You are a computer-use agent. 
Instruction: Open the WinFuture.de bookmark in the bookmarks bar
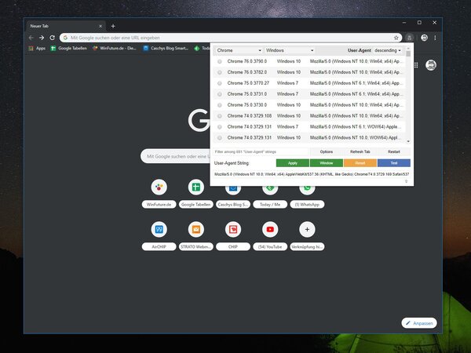115,49
